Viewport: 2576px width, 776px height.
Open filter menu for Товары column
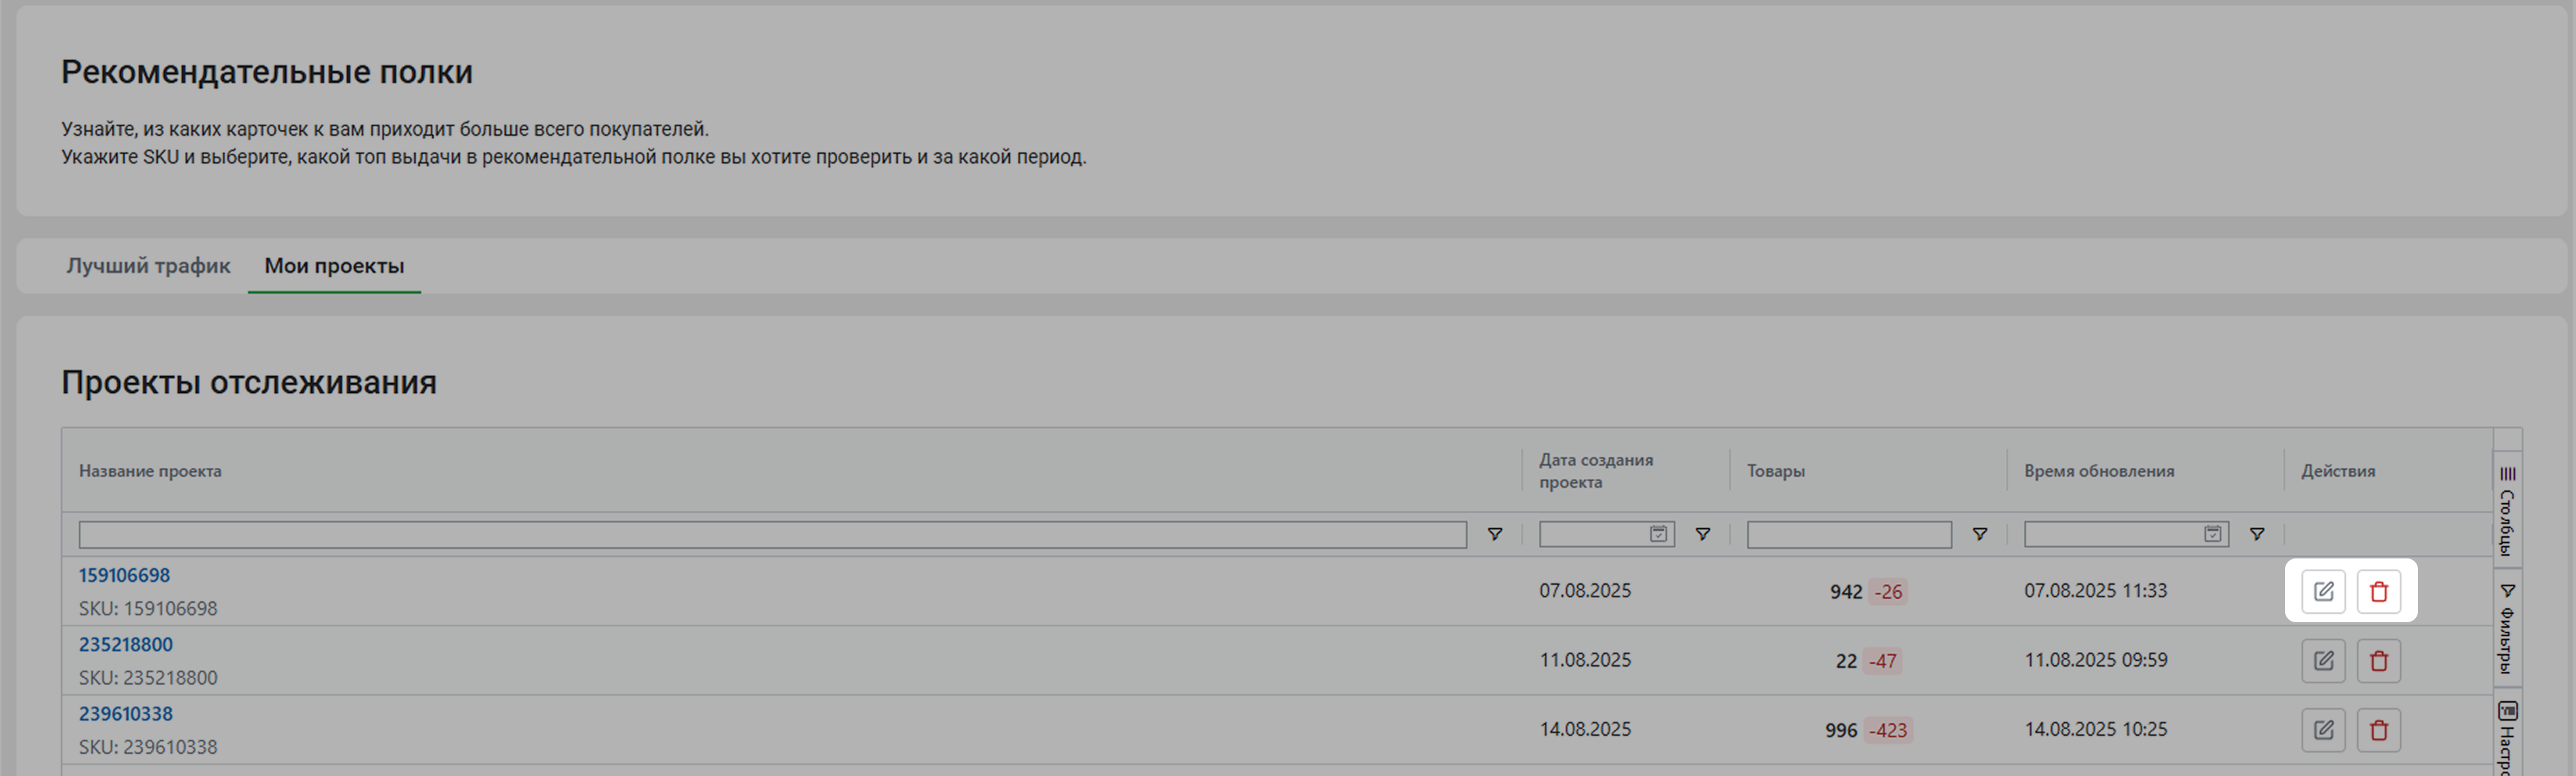(1979, 534)
